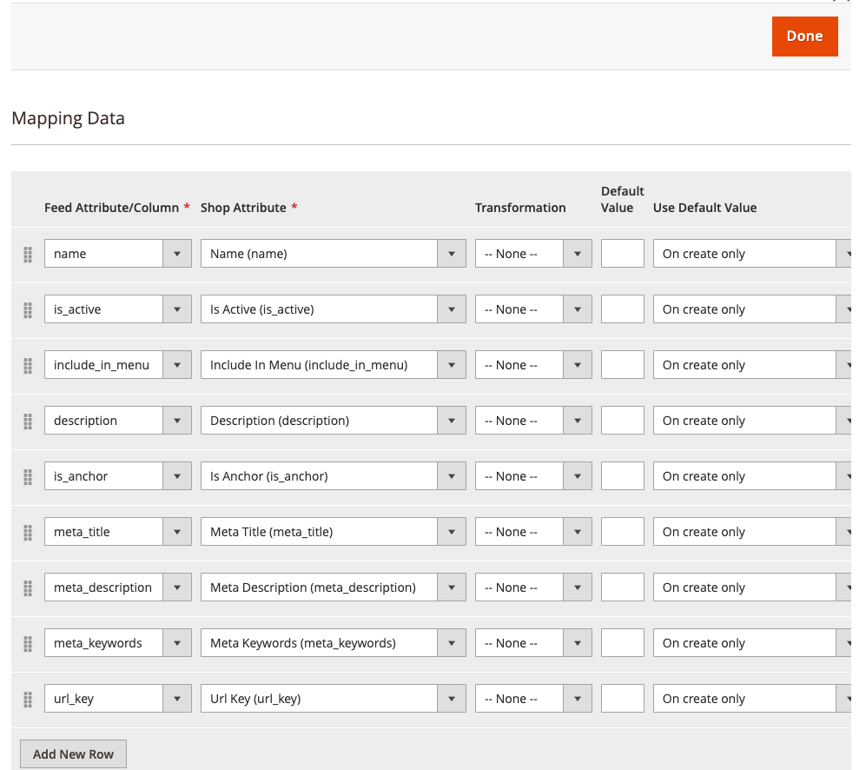Open the 'meta_description' feed column dropdown
This screenshot has height=770, width=866.
[x=117, y=587]
